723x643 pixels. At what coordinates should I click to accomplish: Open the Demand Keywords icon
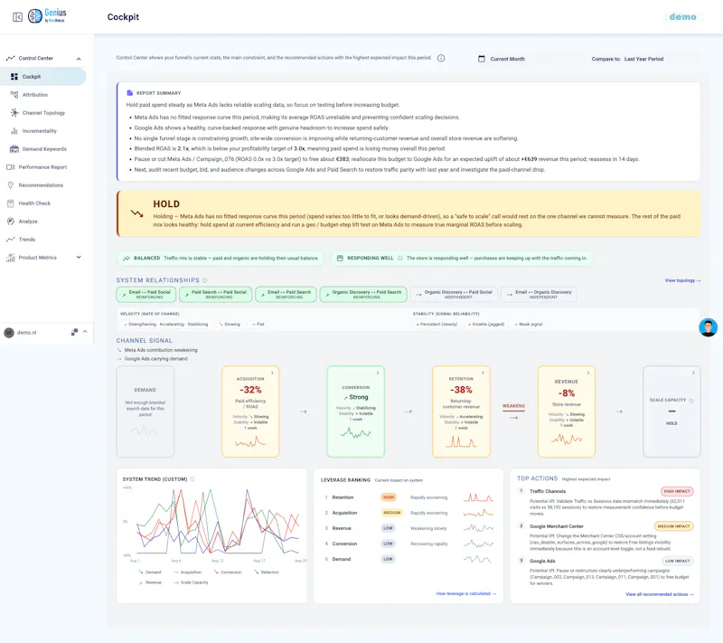pyautogui.click(x=14, y=149)
